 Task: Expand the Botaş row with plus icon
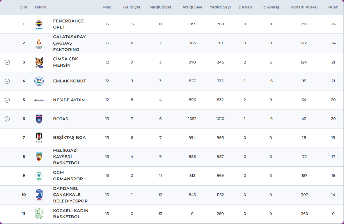[x=7, y=119]
